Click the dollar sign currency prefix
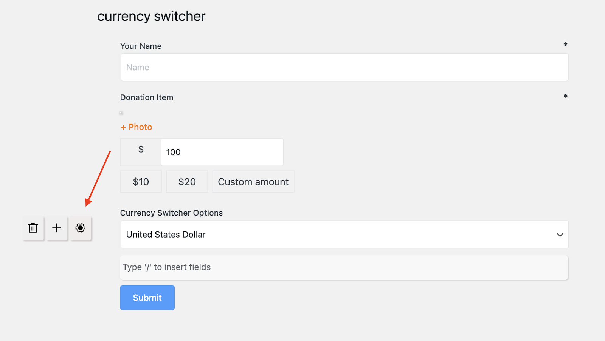Viewport: 605px width, 341px height. [140, 152]
